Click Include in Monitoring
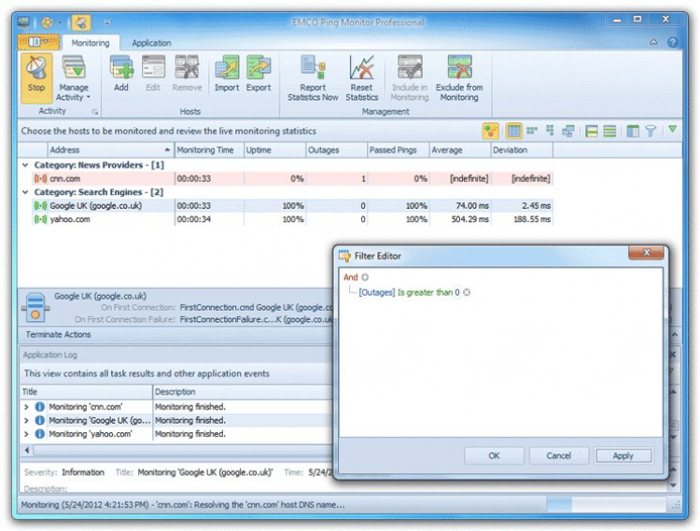 [410, 78]
